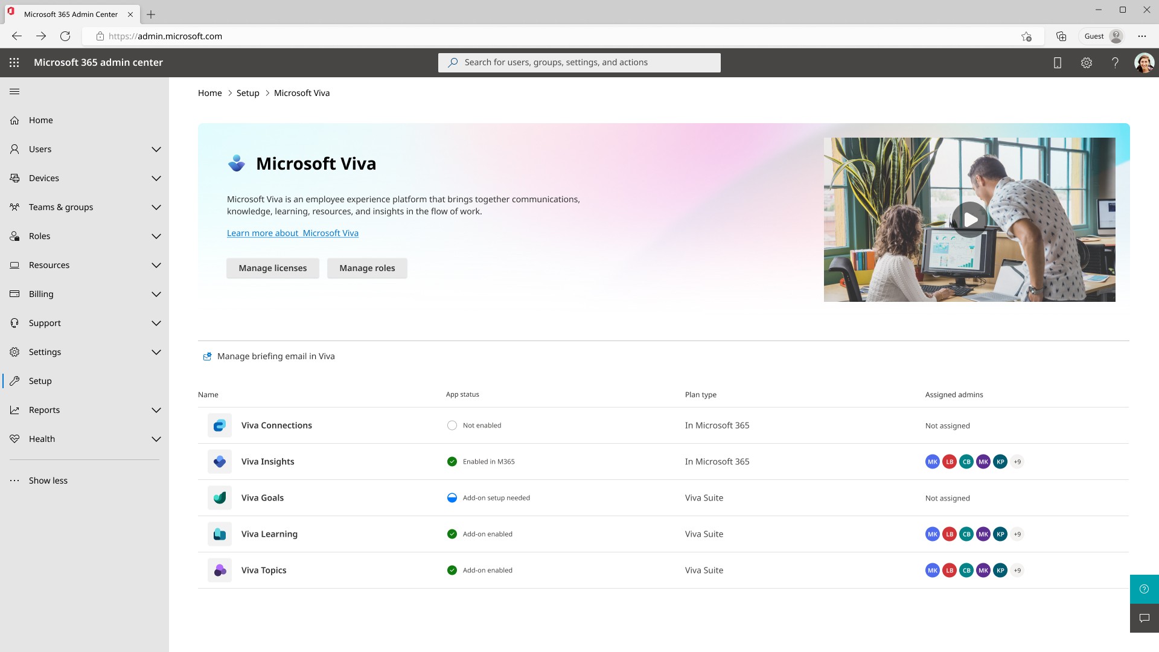The width and height of the screenshot is (1159, 652).
Task: Click the Manage licenses button
Action: point(272,268)
